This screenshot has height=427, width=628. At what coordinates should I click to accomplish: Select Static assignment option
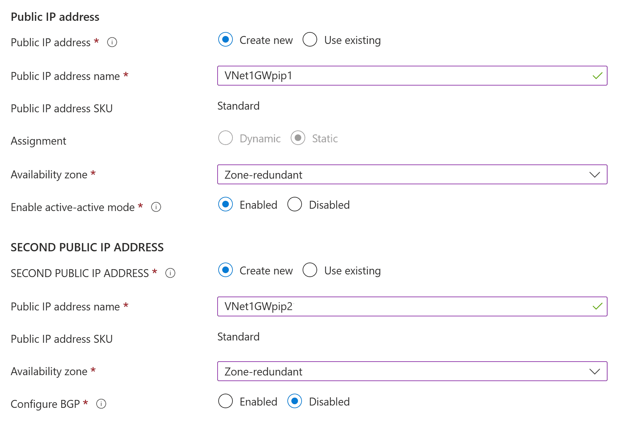click(x=298, y=138)
